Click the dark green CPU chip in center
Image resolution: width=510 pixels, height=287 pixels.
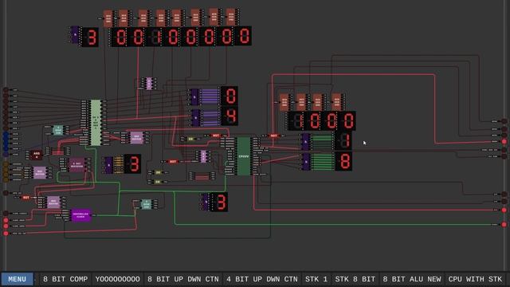click(x=244, y=156)
